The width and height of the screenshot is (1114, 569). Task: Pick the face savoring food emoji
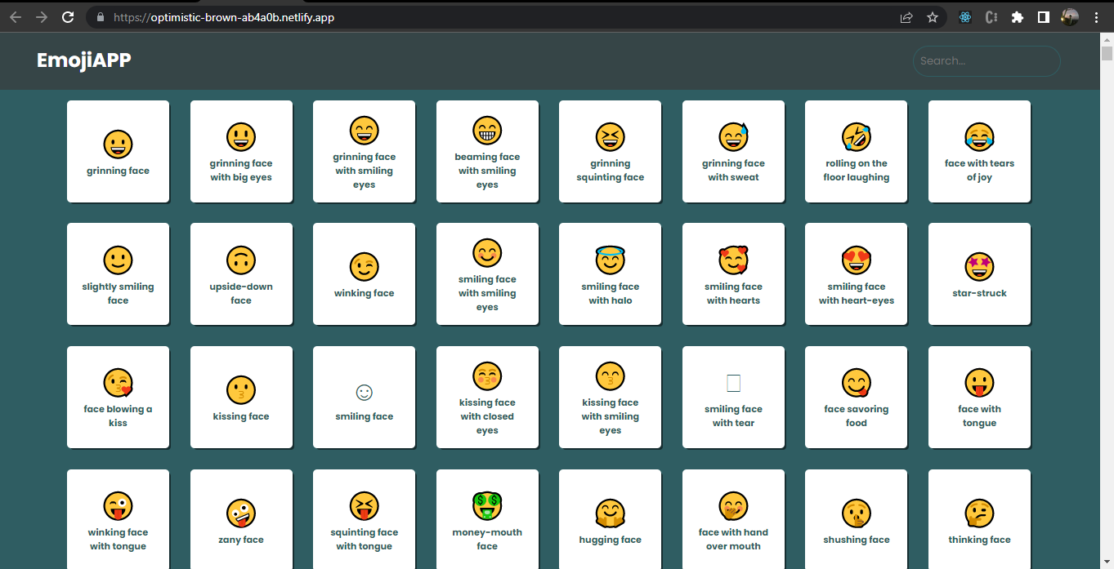(856, 398)
